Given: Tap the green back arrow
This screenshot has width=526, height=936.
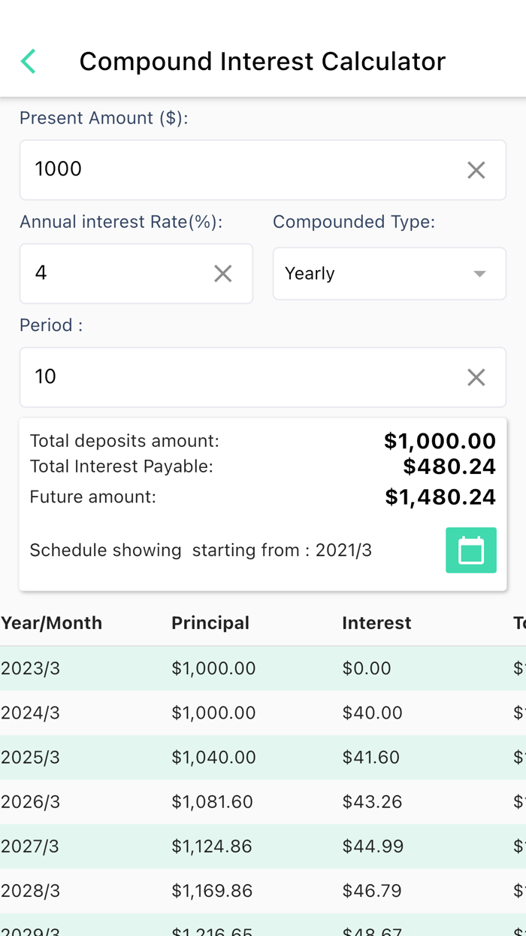Looking at the screenshot, I should [28, 61].
